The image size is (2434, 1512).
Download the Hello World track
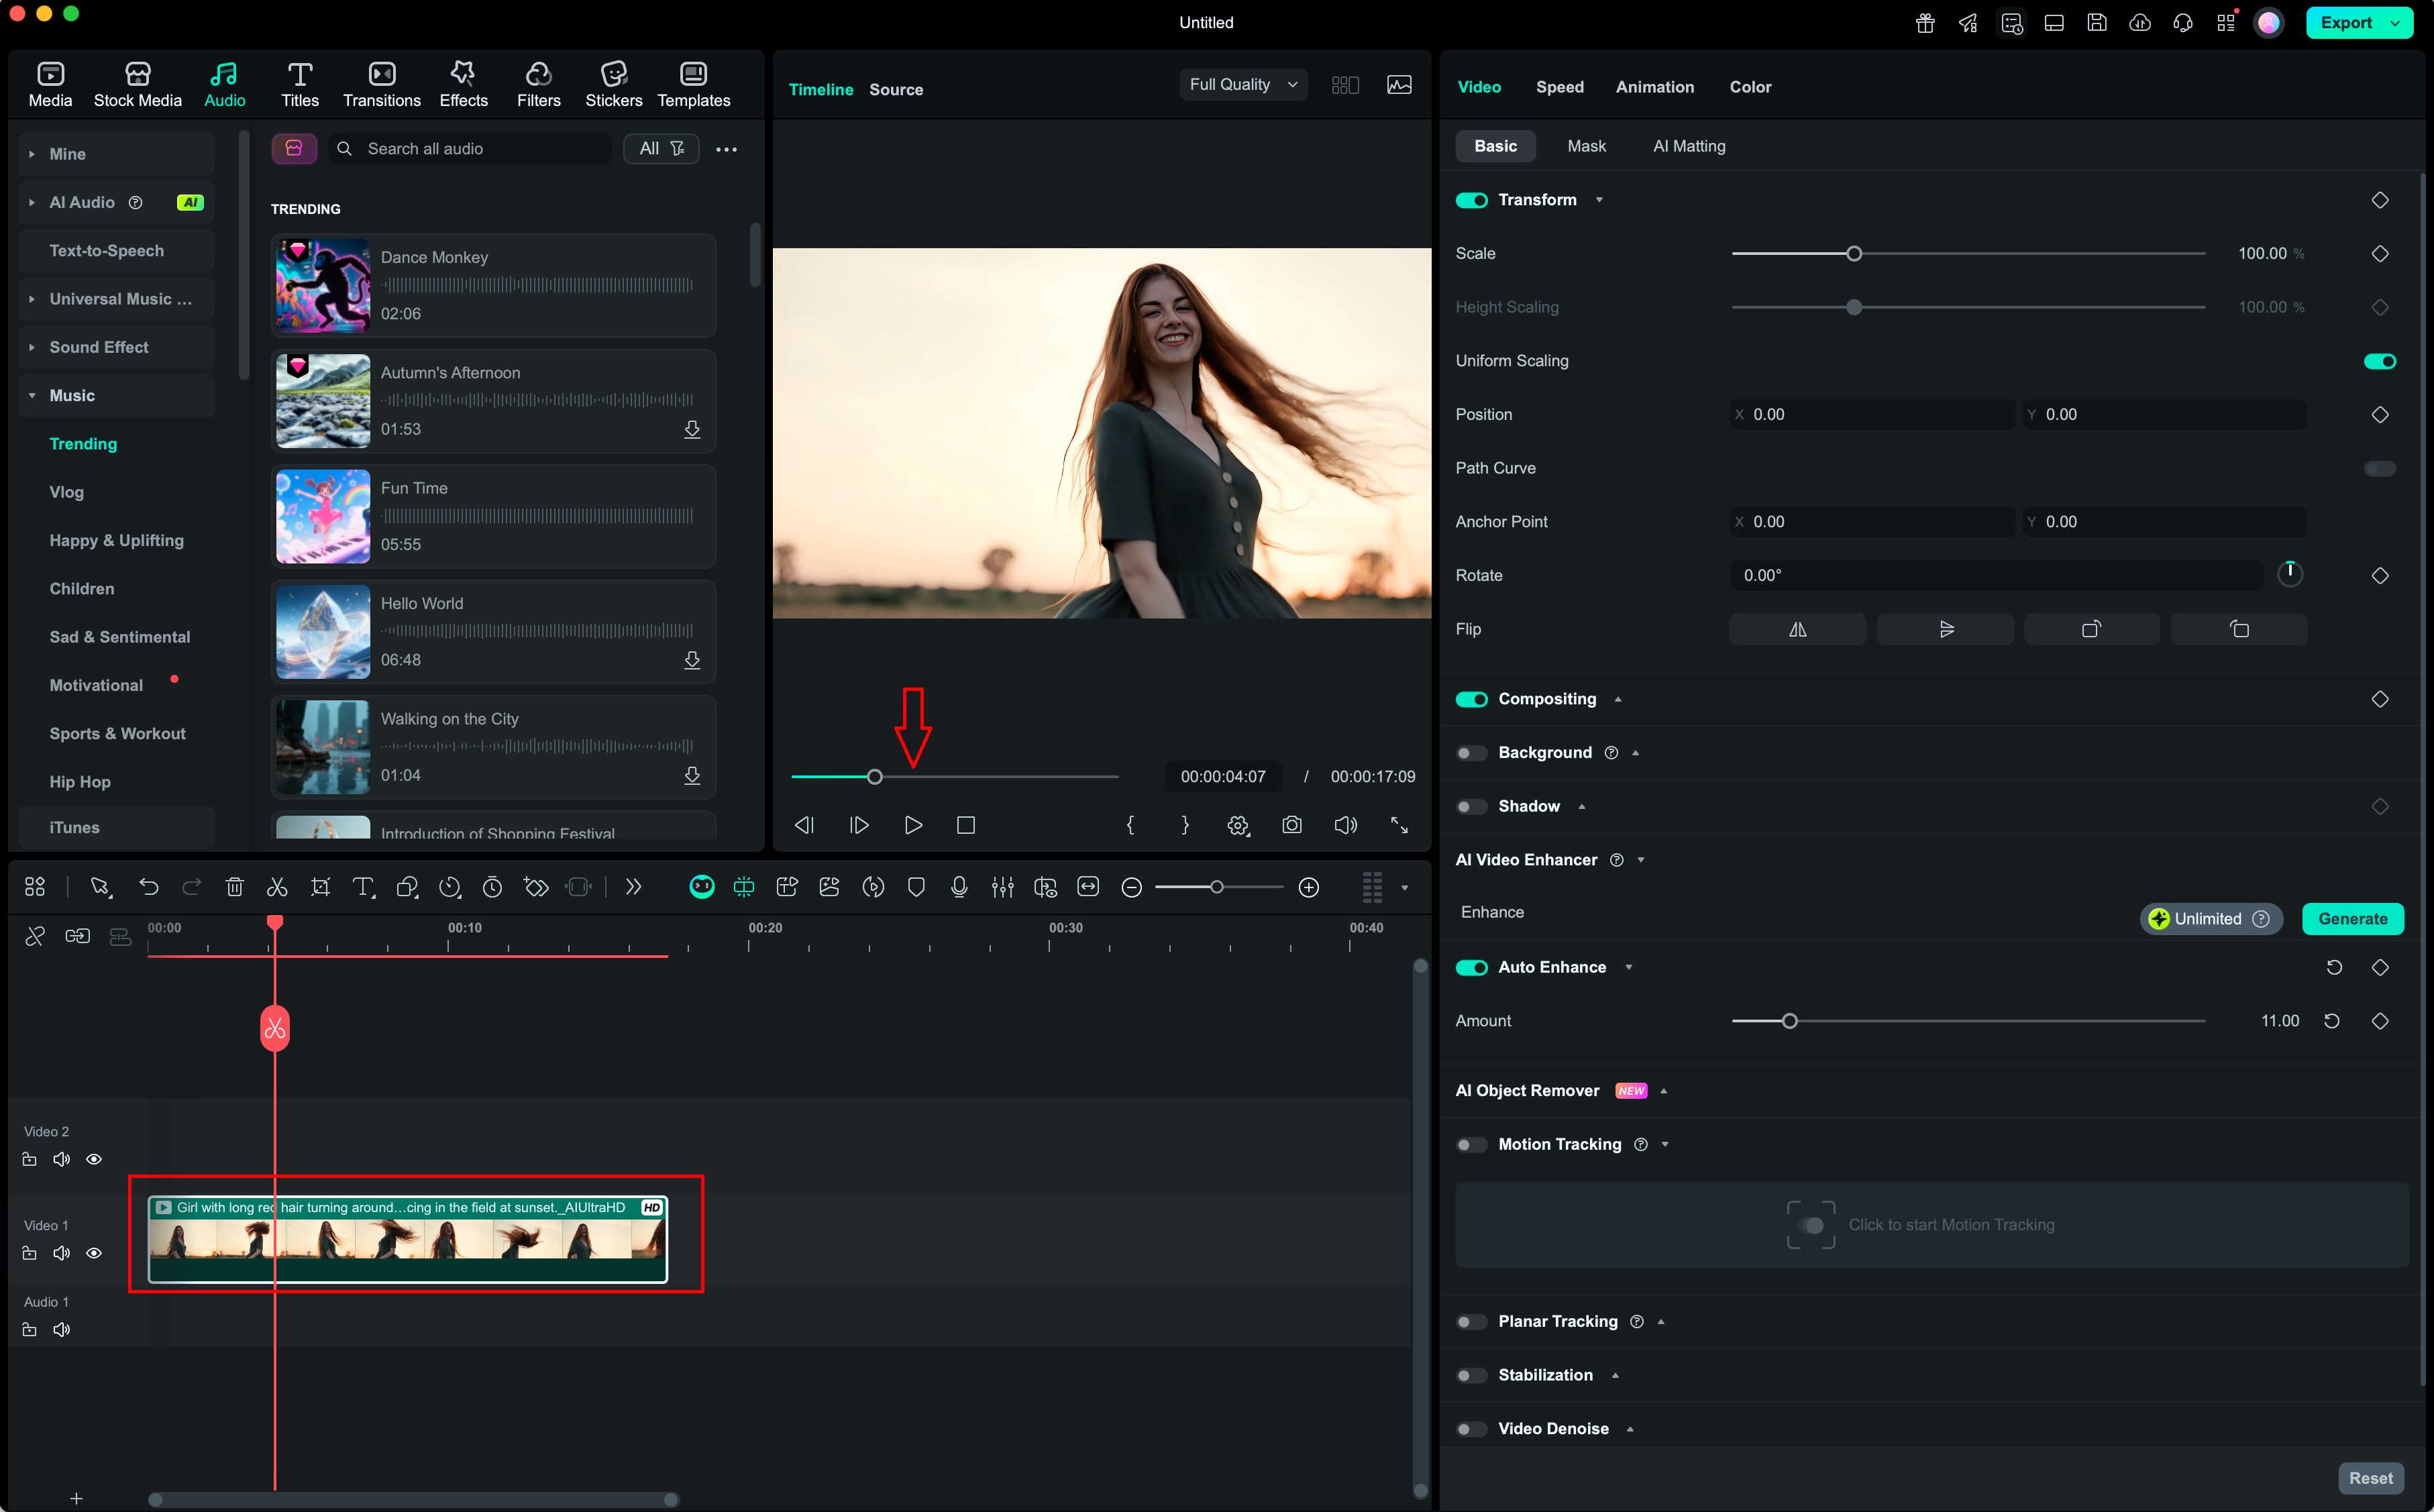(x=692, y=661)
